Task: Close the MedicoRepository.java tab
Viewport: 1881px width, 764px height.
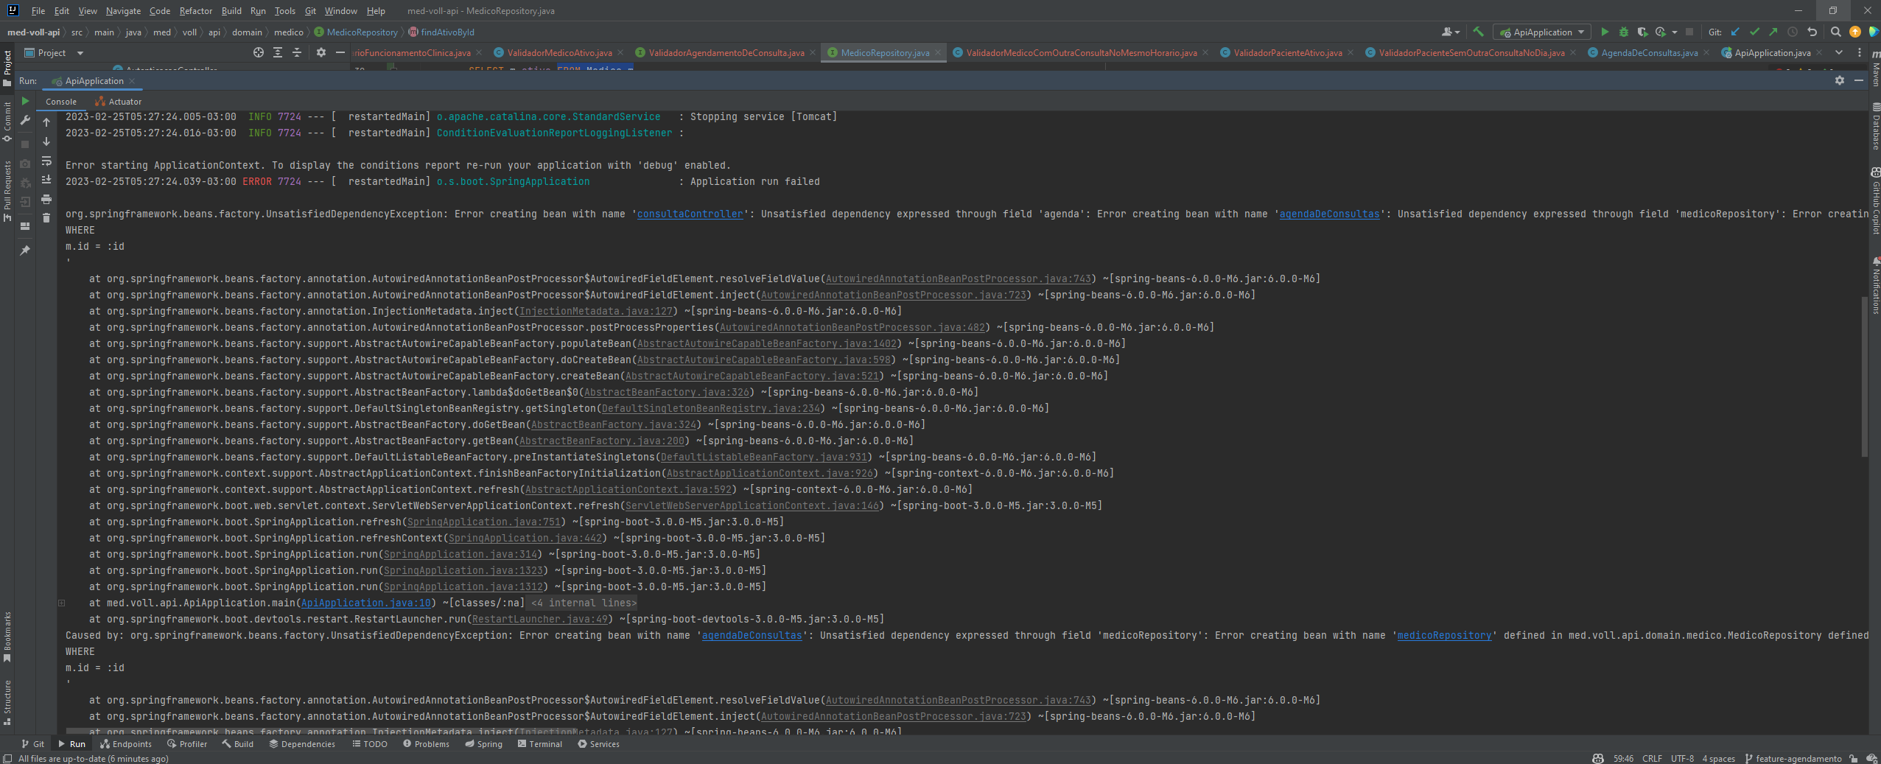Action: [x=938, y=52]
